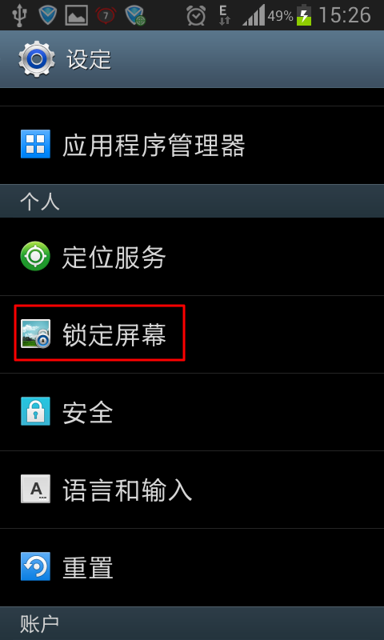The height and width of the screenshot is (640, 384).
Task: Tap the 个人 section header
Action: 192,202
